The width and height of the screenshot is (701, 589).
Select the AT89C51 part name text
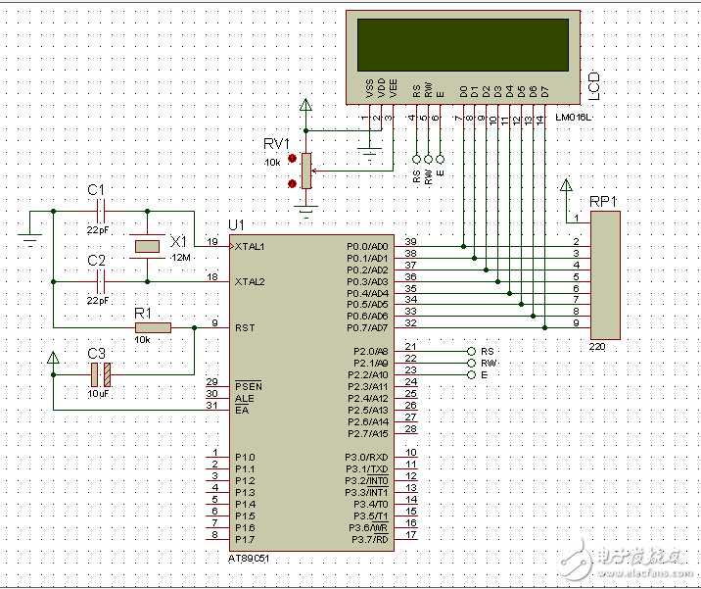tap(249, 559)
